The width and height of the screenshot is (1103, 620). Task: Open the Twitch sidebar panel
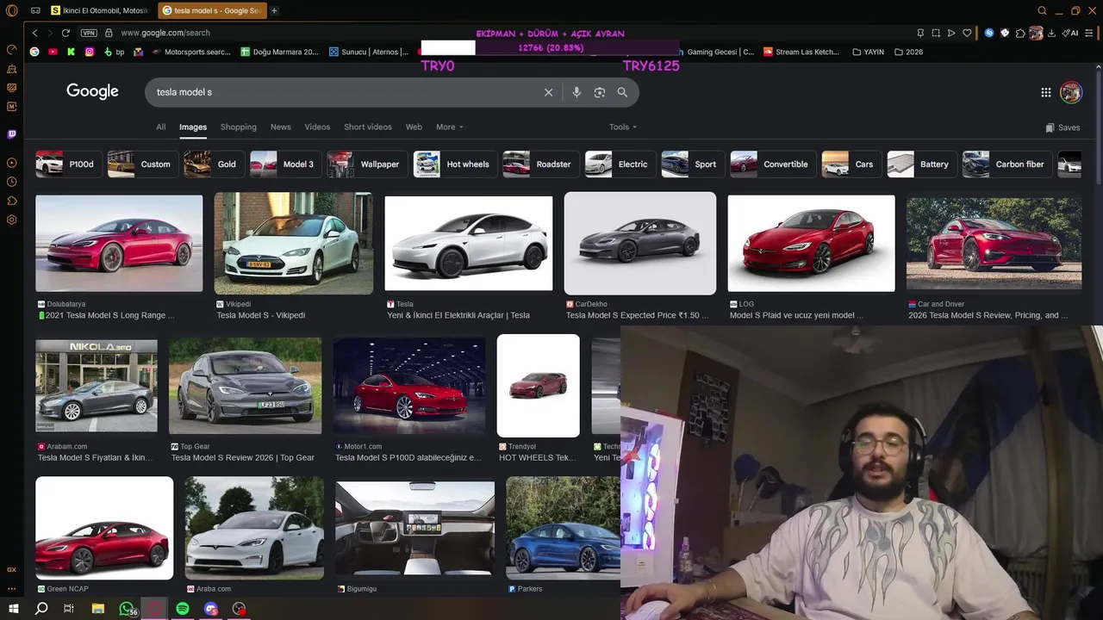(12, 134)
